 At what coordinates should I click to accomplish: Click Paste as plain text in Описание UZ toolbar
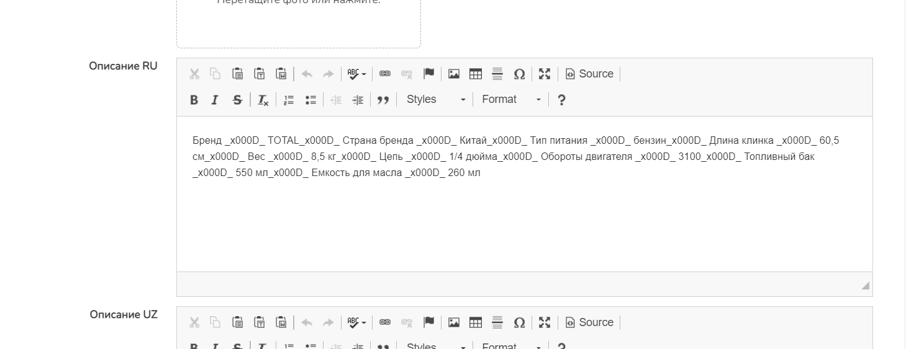259,323
